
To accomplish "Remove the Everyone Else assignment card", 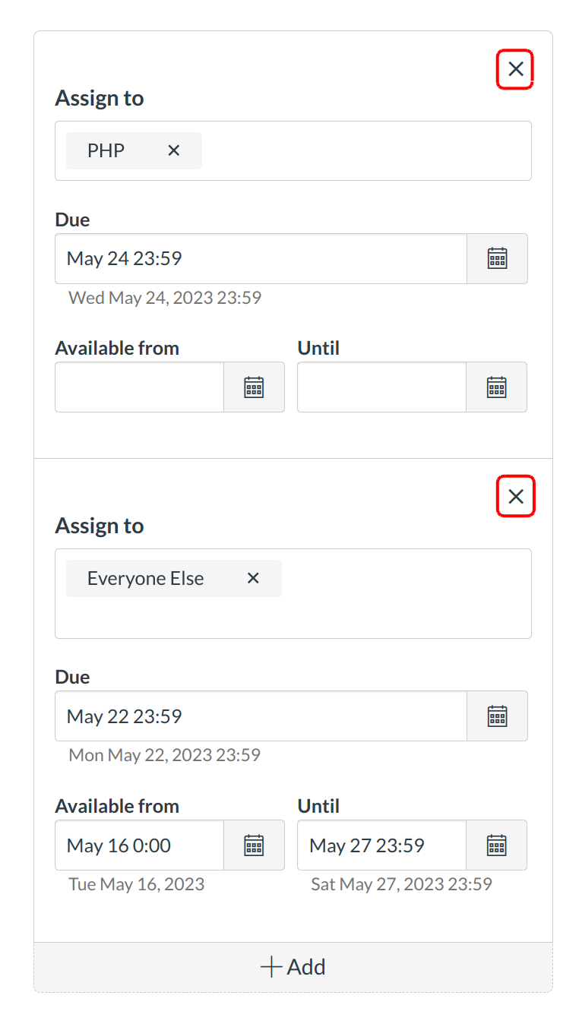I will pyautogui.click(x=516, y=497).
